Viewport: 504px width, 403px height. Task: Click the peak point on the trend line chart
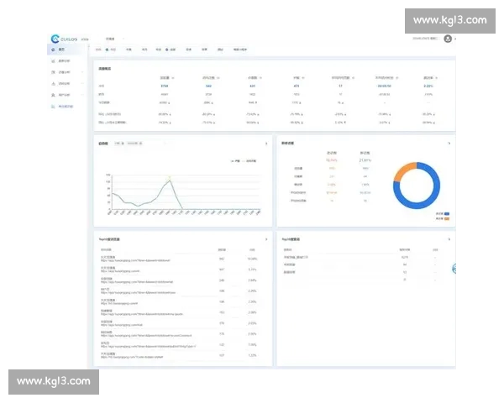click(x=171, y=178)
